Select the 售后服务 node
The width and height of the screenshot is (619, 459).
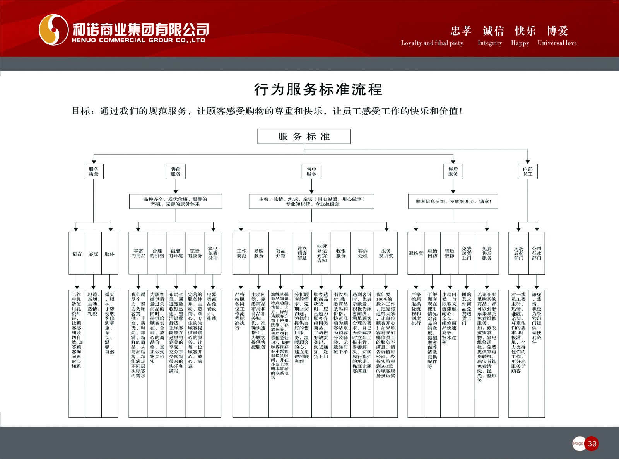(453, 171)
